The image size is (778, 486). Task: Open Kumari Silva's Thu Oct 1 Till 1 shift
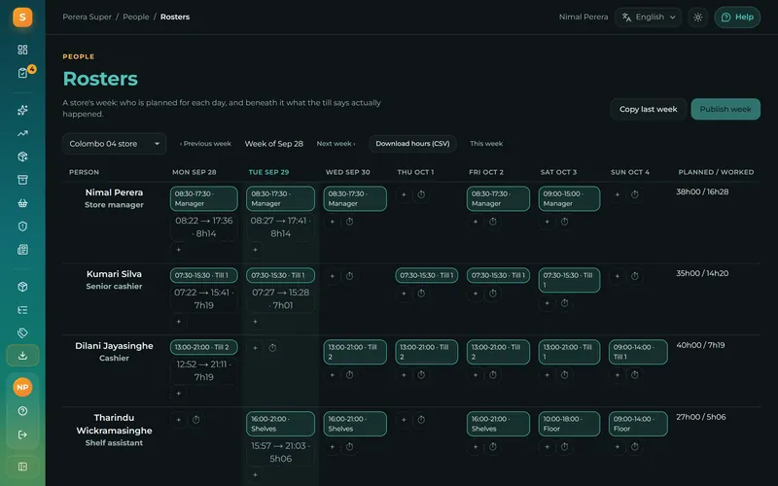[426, 276]
